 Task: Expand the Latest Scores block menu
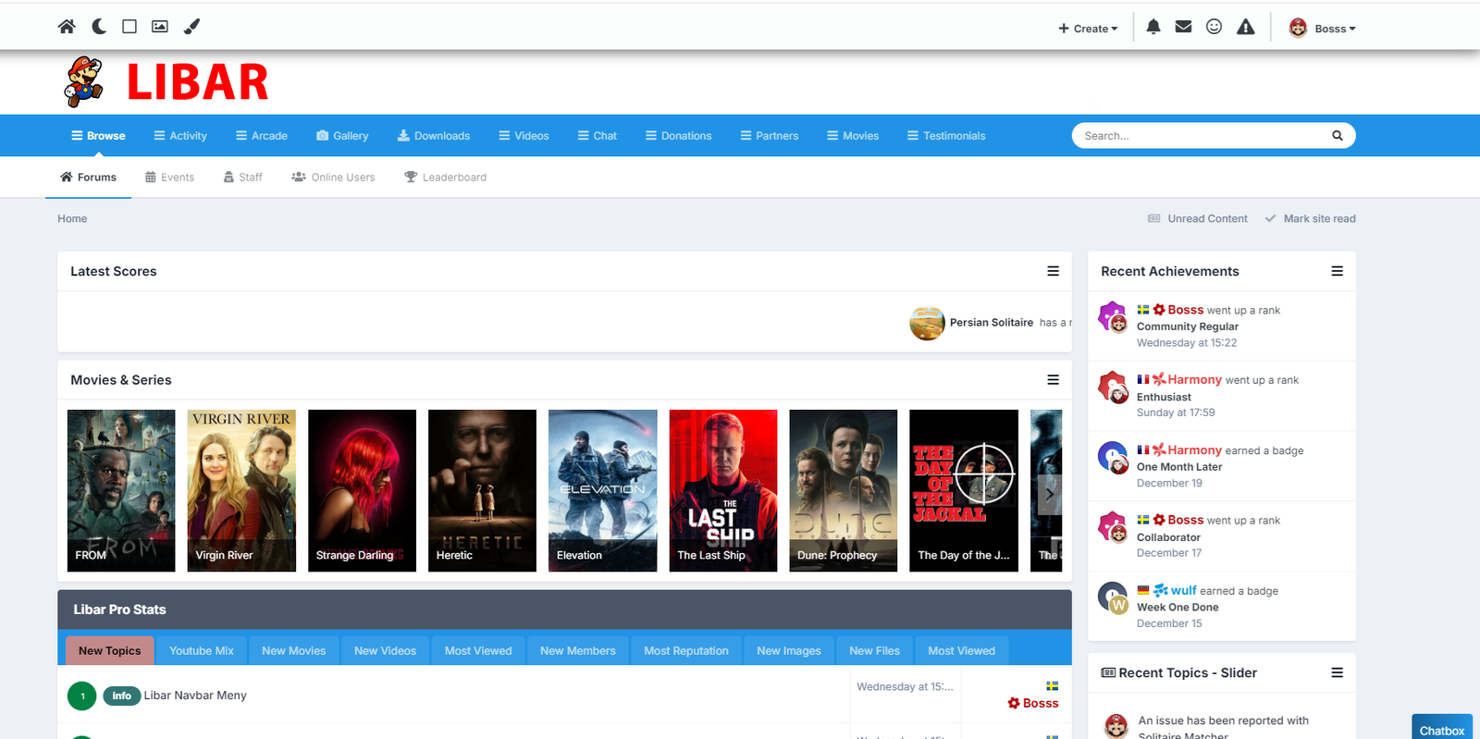[x=1053, y=271]
